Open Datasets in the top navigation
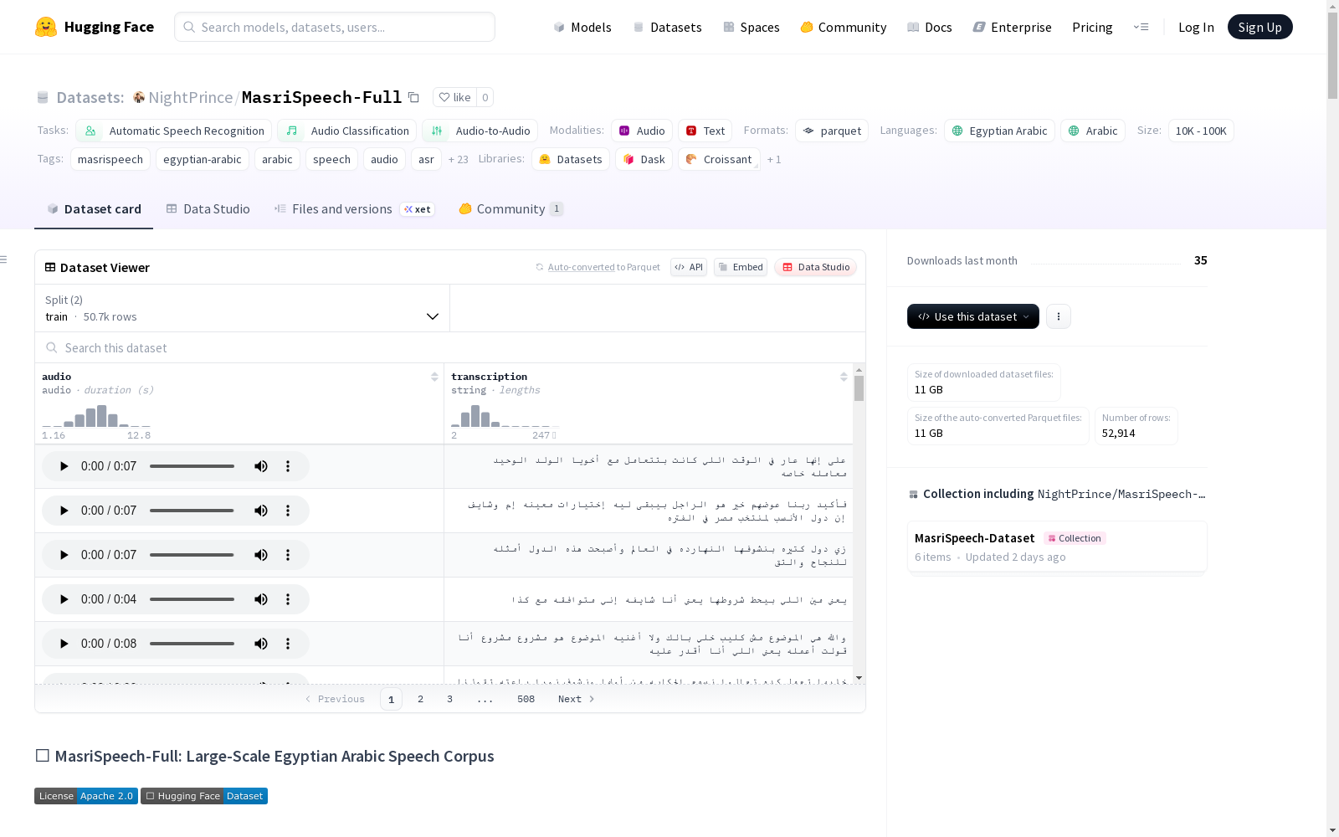Image resolution: width=1339 pixels, height=837 pixels. 667,27
